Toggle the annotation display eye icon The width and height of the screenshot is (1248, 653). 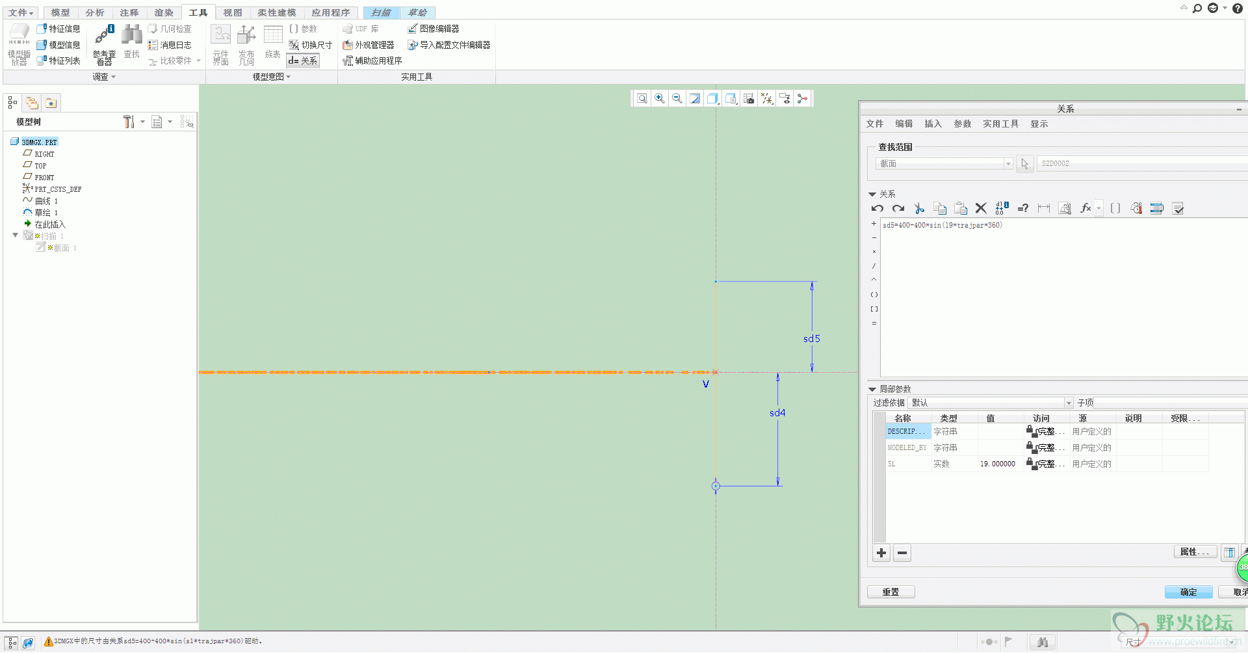(785, 98)
